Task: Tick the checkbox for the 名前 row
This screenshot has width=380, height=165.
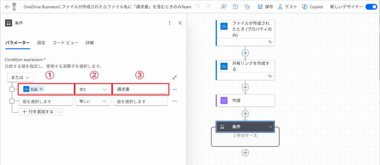Action: click(x=12, y=89)
